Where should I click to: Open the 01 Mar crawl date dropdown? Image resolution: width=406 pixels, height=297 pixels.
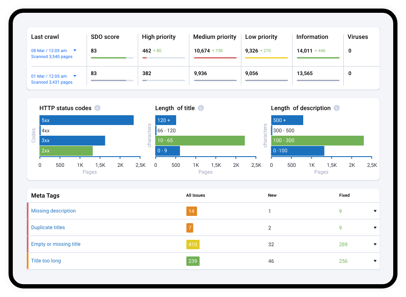(x=75, y=76)
